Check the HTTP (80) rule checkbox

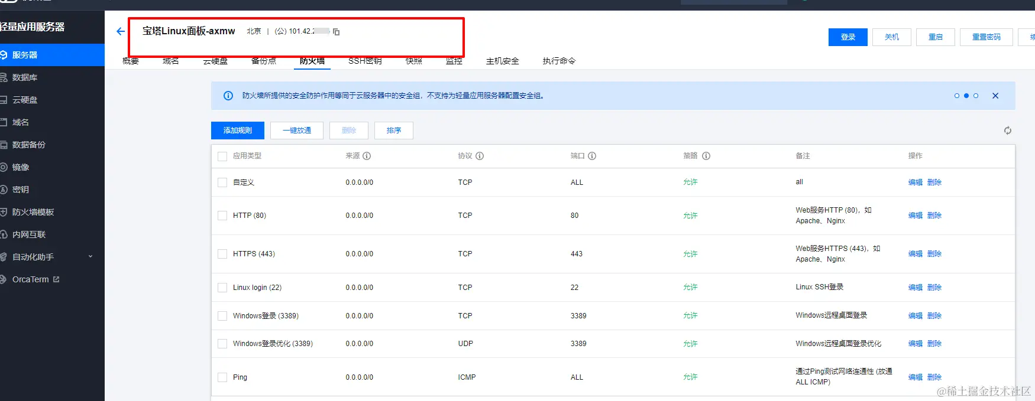222,216
